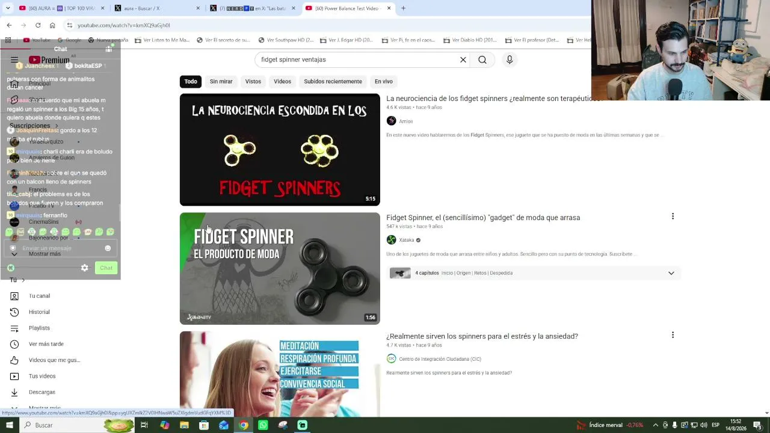Image resolution: width=770 pixels, height=433 pixels.
Task: Open the 'El producto de moda' video thumbnail
Action: coord(280,268)
